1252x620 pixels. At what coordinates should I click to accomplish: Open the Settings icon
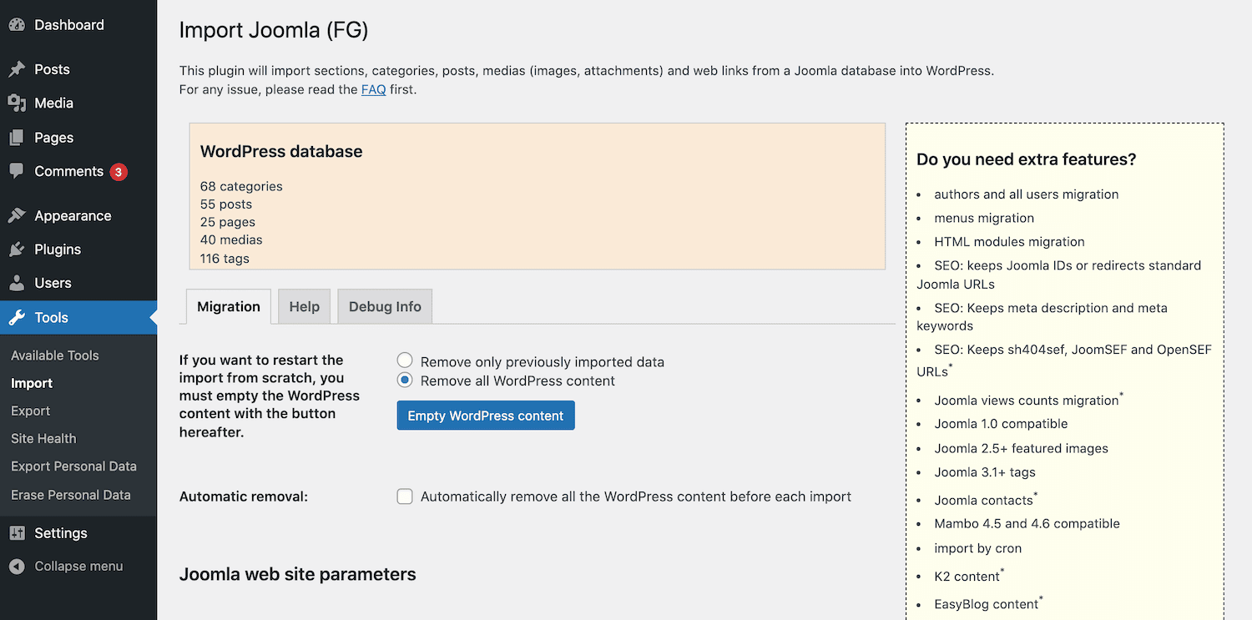[x=18, y=533]
